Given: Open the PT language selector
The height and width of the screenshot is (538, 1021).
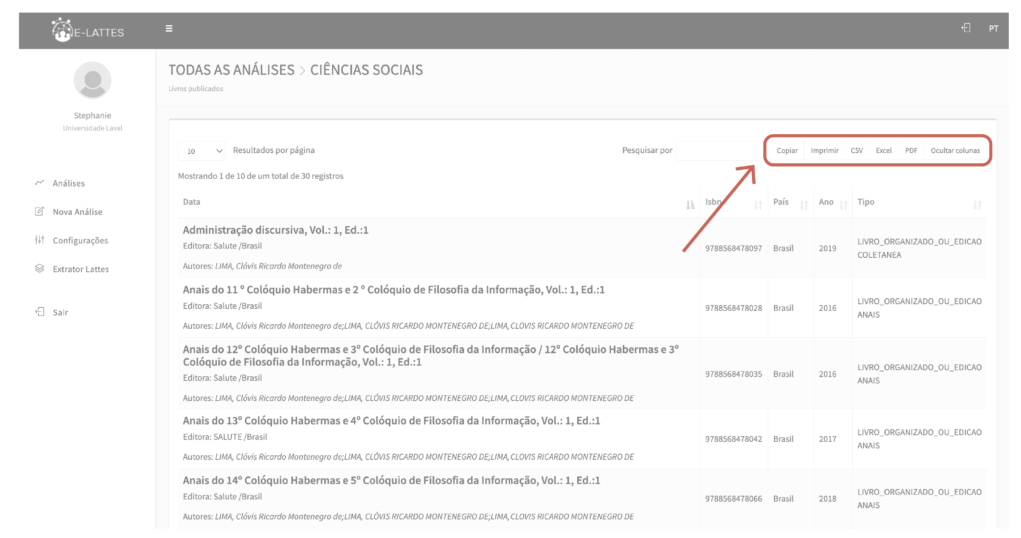Looking at the screenshot, I should [993, 29].
